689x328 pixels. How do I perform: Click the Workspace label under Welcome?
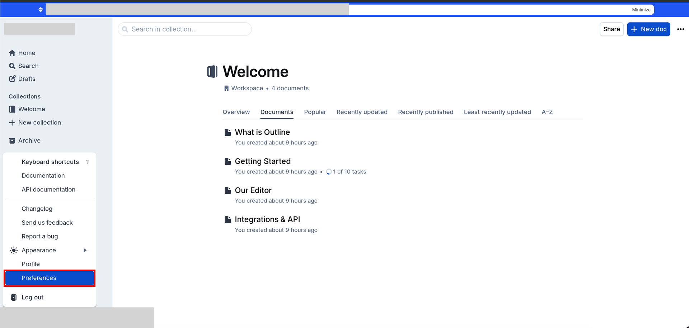[247, 89]
